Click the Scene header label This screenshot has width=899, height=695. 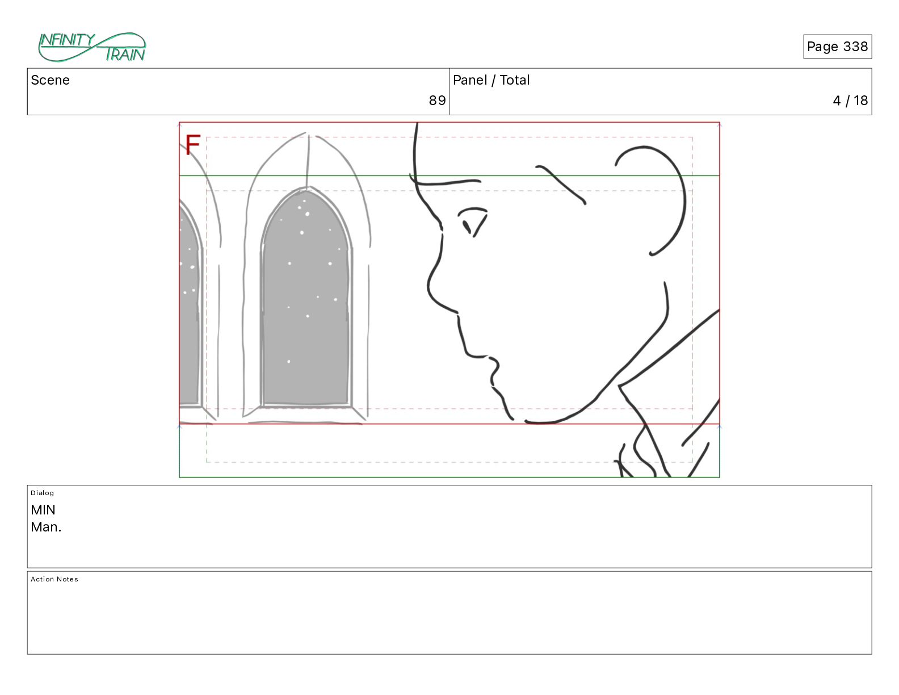pos(50,80)
